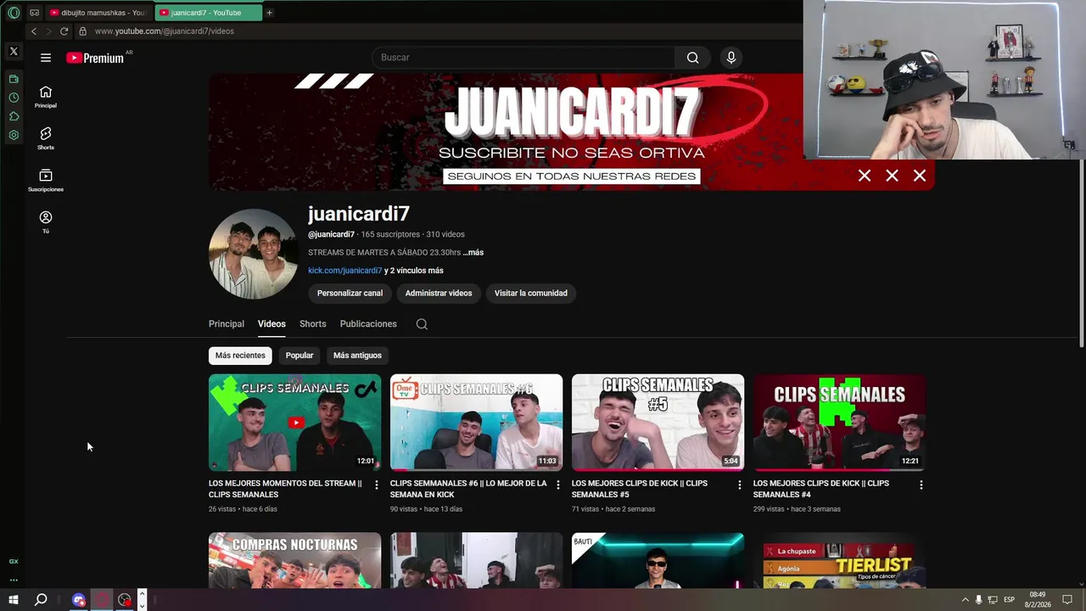Click the channel profile picture avatar
1086x611 pixels.
pos(253,254)
